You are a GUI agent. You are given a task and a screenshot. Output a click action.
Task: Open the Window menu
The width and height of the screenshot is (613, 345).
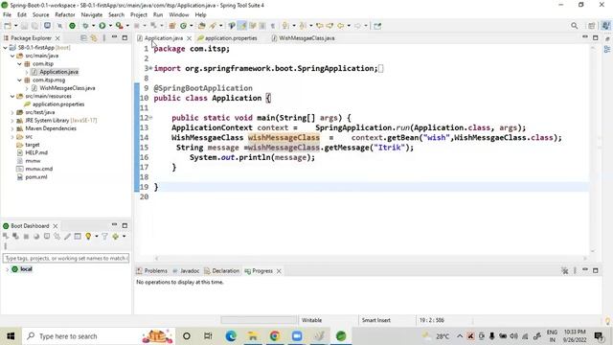pyautogui.click(x=179, y=15)
